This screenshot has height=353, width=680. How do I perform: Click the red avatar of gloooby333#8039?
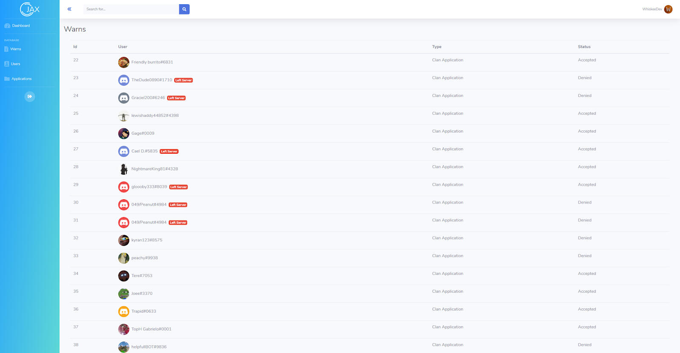(x=124, y=187)
